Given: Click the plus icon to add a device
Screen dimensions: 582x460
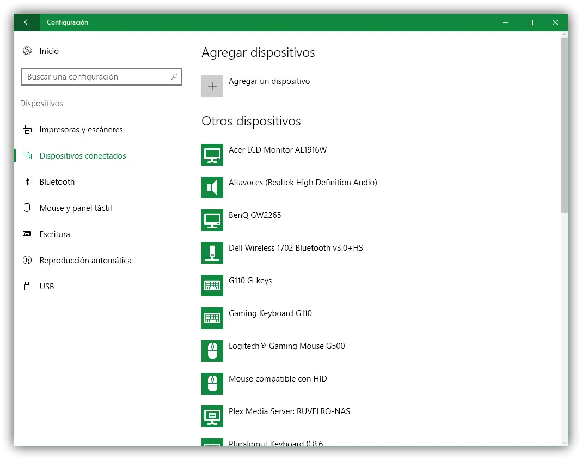Looking at the screenshot, I should pos(212,86).
